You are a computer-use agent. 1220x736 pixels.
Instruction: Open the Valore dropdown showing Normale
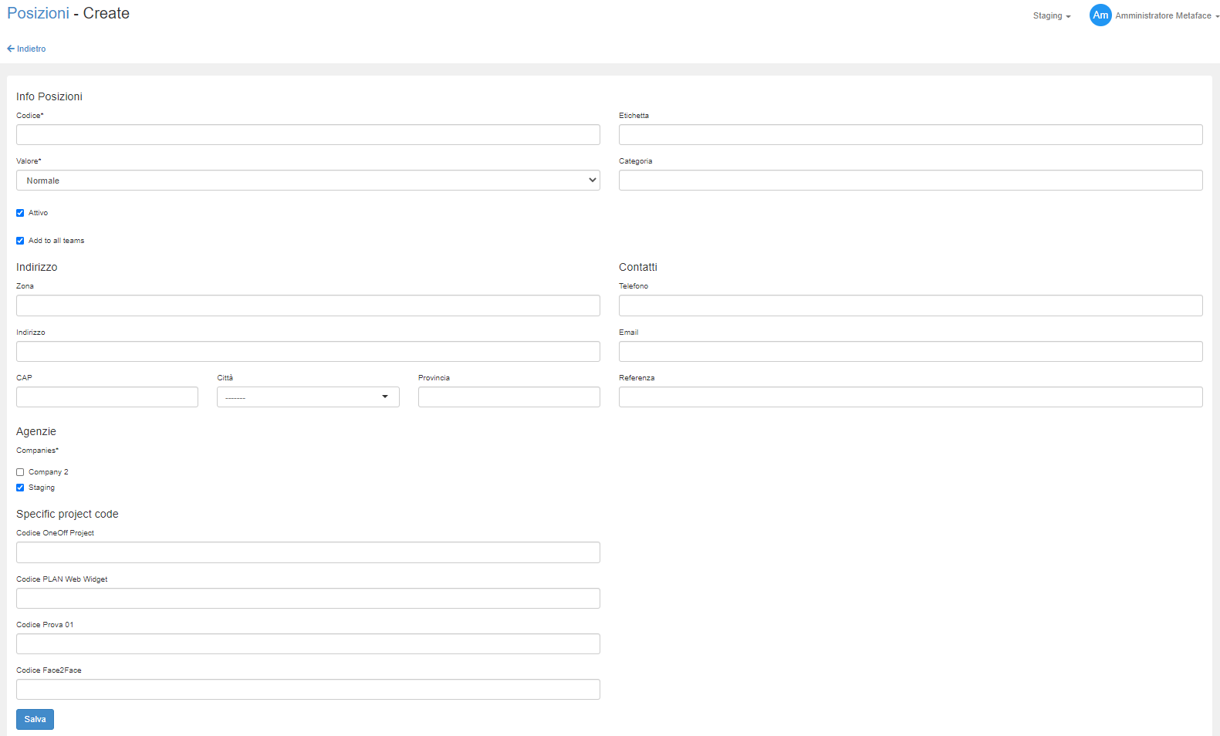308,181
